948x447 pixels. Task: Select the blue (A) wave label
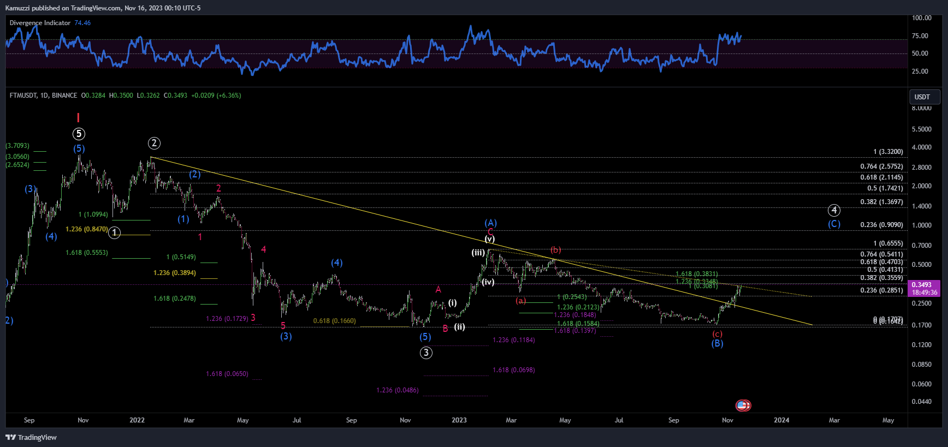tap(490, 222)
